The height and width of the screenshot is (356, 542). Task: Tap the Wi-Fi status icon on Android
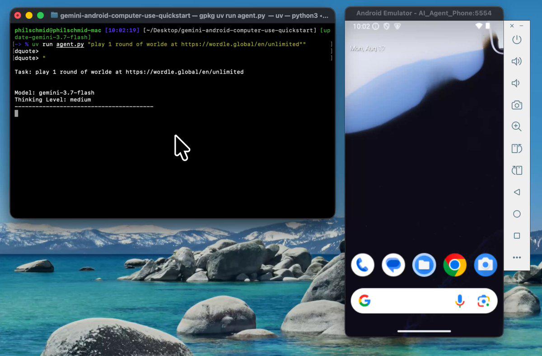coord(479,26)
